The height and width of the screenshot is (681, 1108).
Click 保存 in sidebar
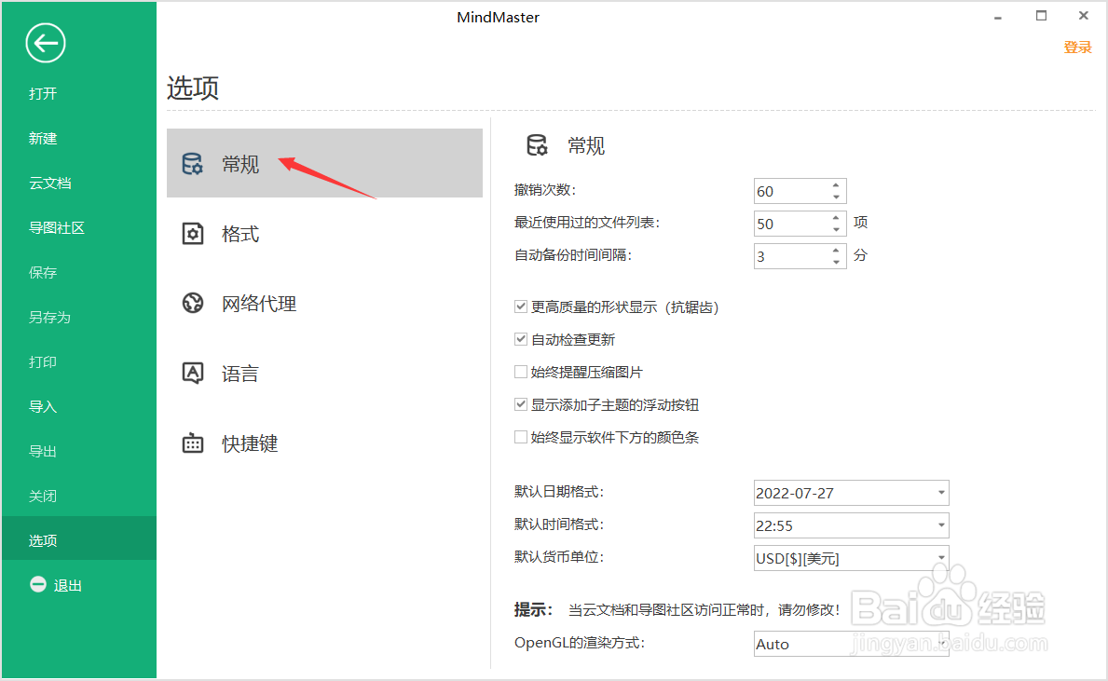pyautogui.click(x=42, y=272)
